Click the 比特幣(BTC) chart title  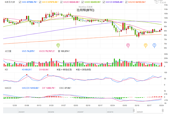[86, 10]
